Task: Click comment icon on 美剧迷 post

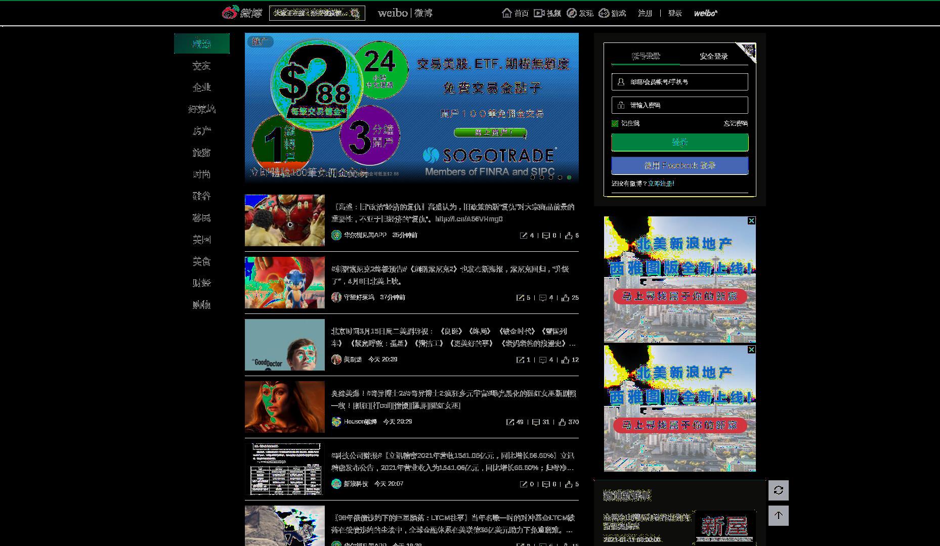Action: click(543, 360)
